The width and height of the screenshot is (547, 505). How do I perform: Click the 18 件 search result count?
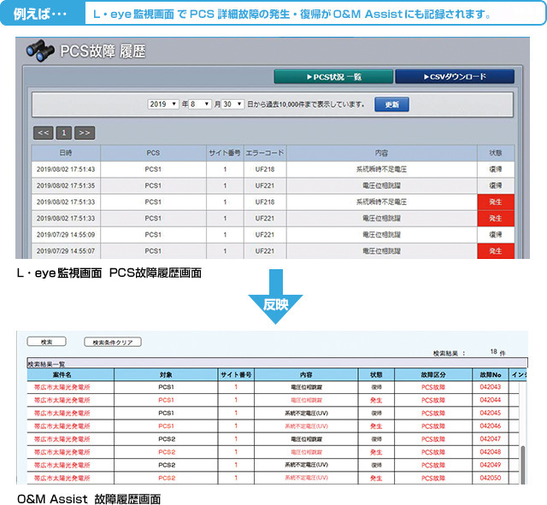tap(497, 352)
